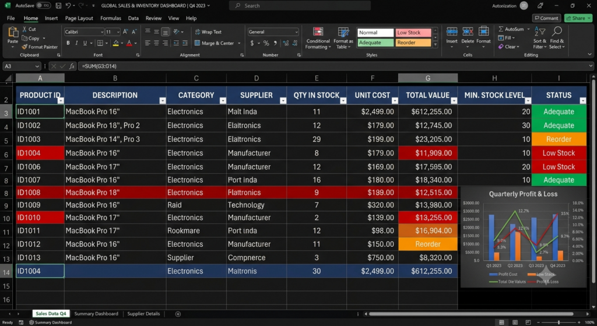This screenshot has width=597, height=326.
Task: Click the Select All corner triangle
Action: [8, 78]
